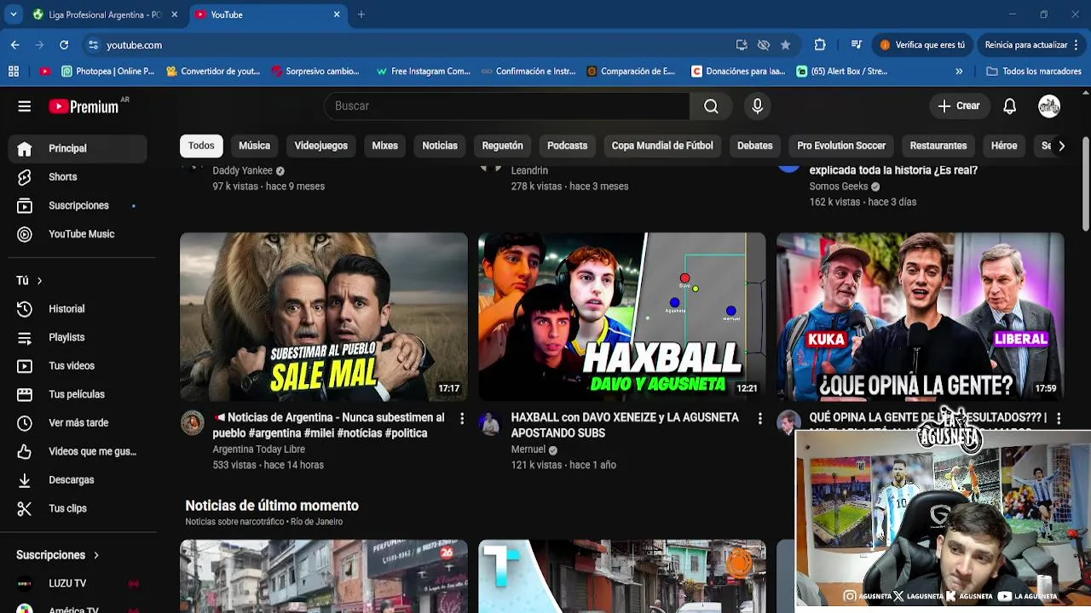Open Ver más tarde list

click(78, 423)
